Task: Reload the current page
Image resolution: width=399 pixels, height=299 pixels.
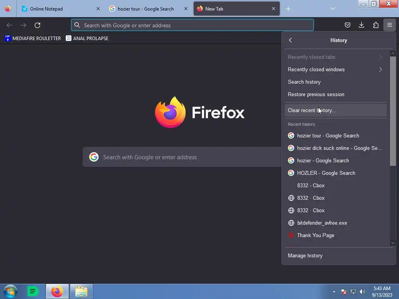Action: coord(37,25)
